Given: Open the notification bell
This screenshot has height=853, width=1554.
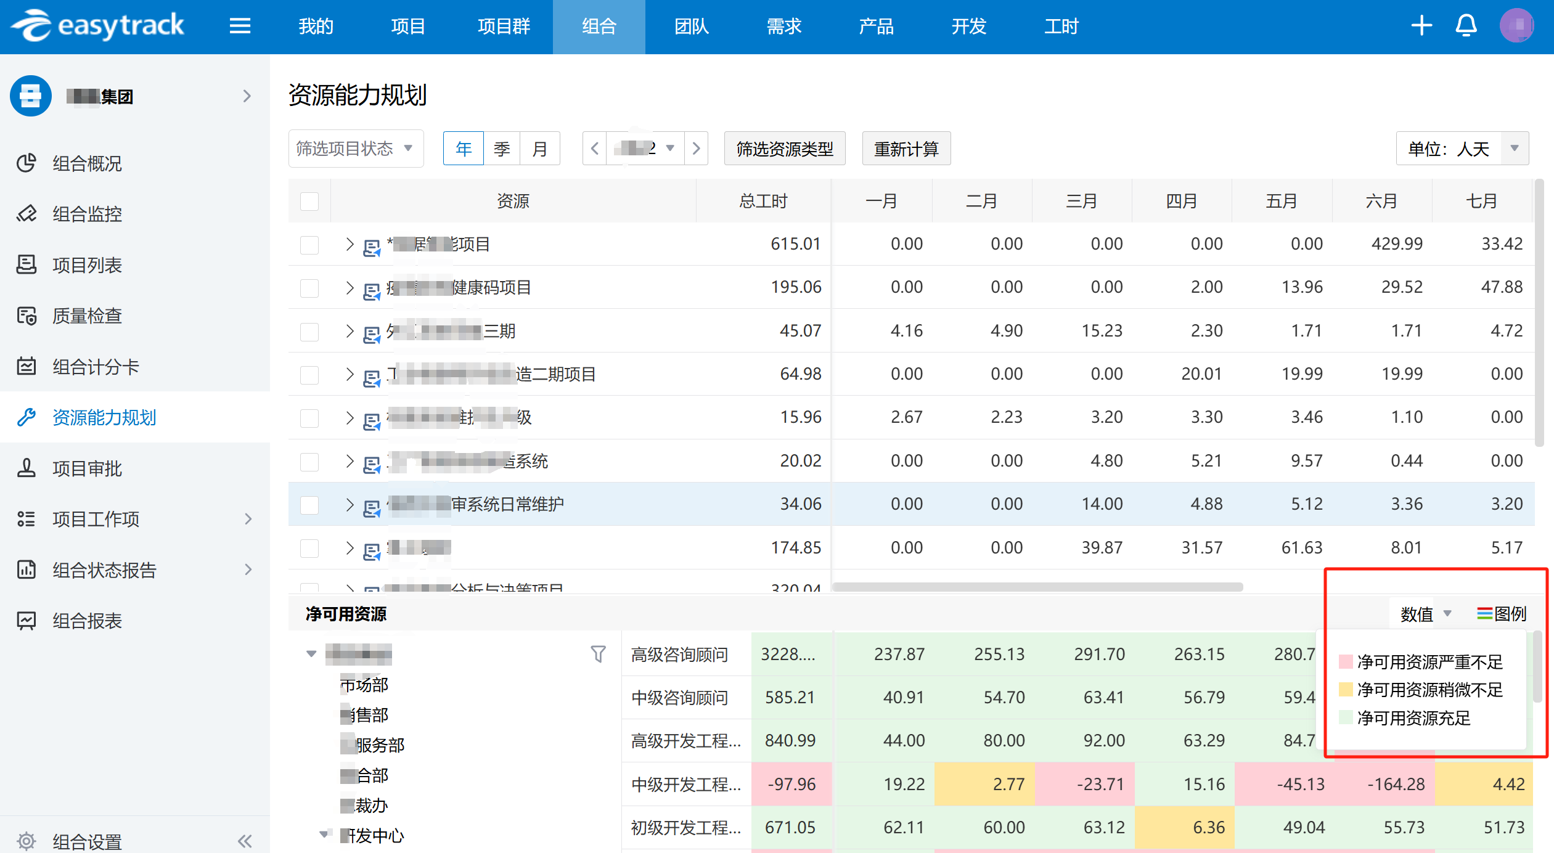Looking at the screenshot, I should [1466, 26].
